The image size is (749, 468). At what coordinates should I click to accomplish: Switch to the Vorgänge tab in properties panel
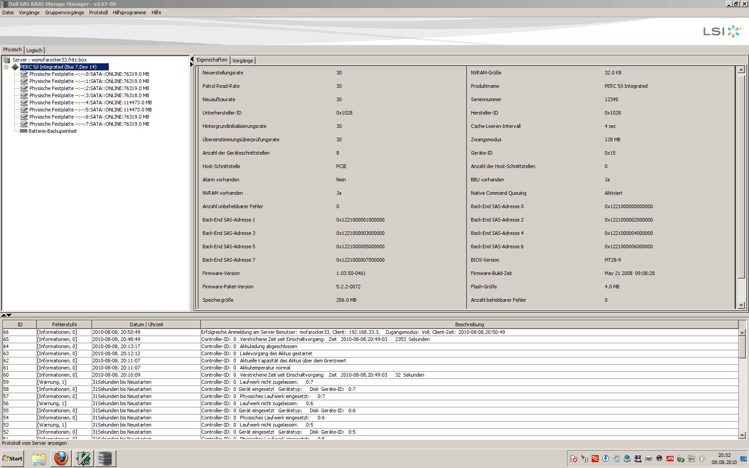(243, 61)
